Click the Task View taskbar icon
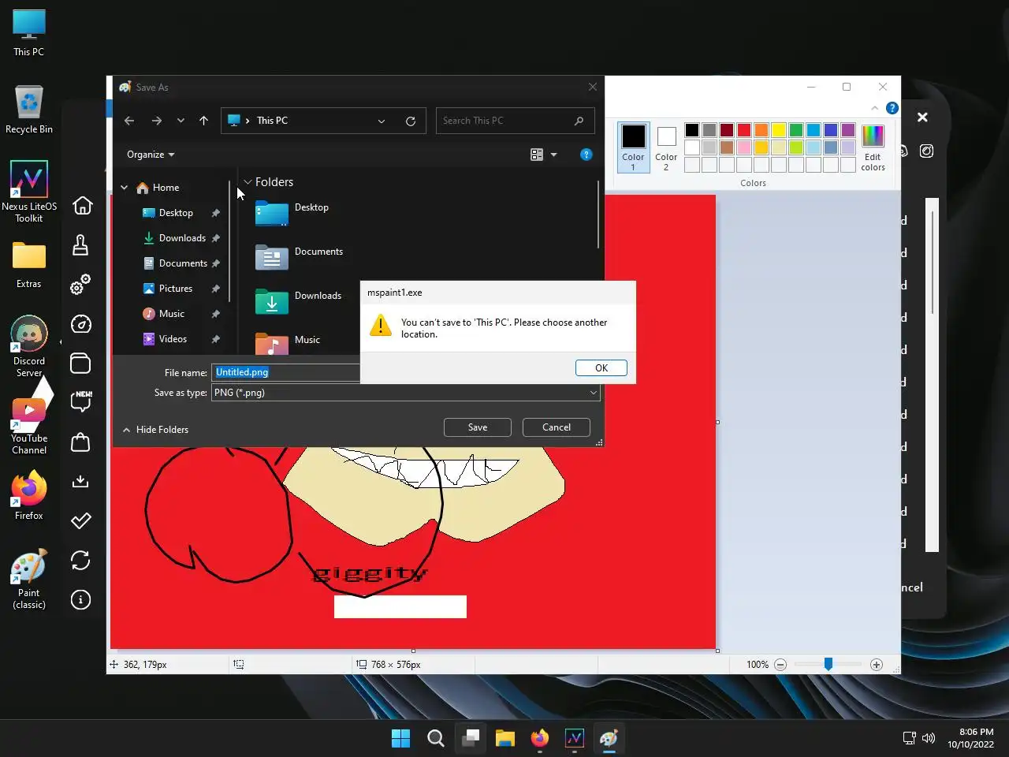 pos(470,738)
